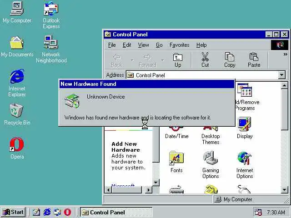The height and width of the screenshot is (218, 291).
Task: Open Gaming Options applet
Action: pyautogui.click(x=211, y=165)
